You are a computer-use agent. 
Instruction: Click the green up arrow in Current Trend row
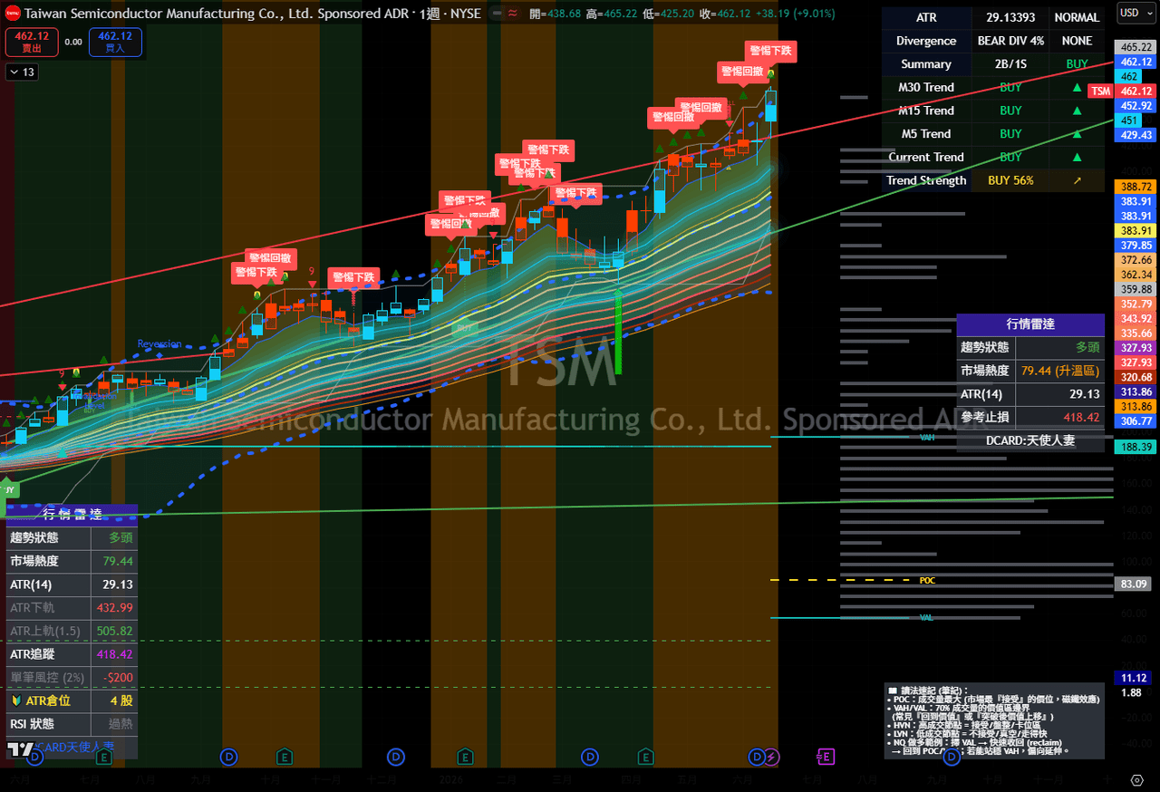click(x=1077, y=157)
